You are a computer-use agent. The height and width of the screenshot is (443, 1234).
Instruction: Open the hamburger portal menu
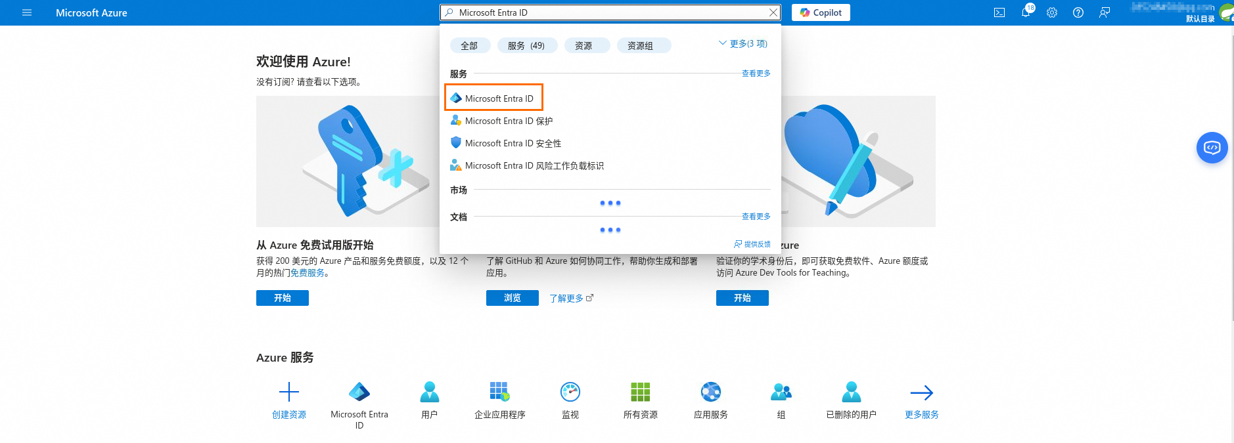[x=27, y=12]
